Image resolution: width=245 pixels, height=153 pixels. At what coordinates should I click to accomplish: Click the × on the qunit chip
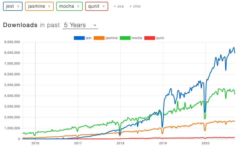coord(104,6)
